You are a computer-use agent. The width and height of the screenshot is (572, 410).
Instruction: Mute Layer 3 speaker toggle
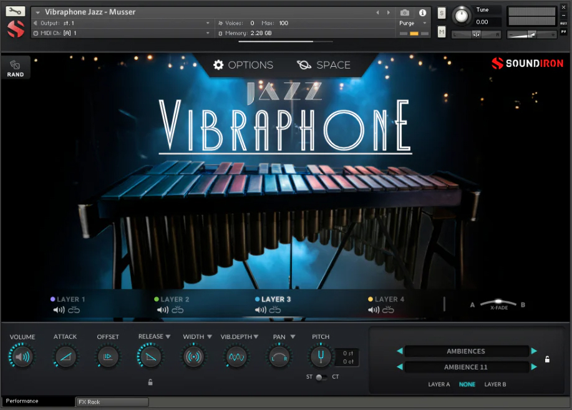[261, 310]
